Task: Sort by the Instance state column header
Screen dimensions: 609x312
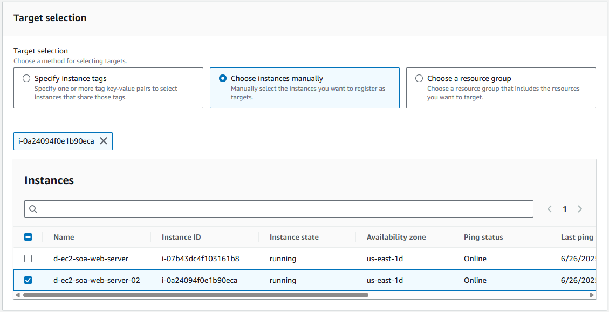Action: (294, 237)
